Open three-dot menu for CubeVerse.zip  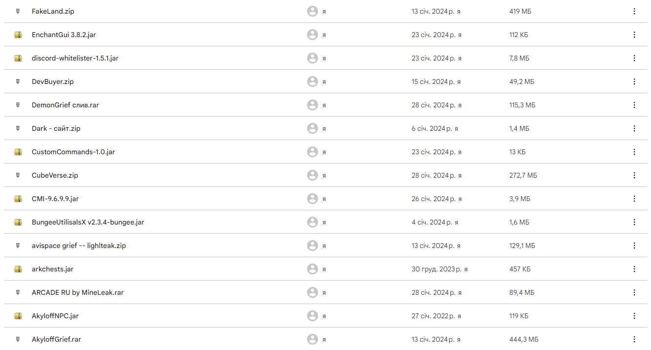[x=634, y=175]
